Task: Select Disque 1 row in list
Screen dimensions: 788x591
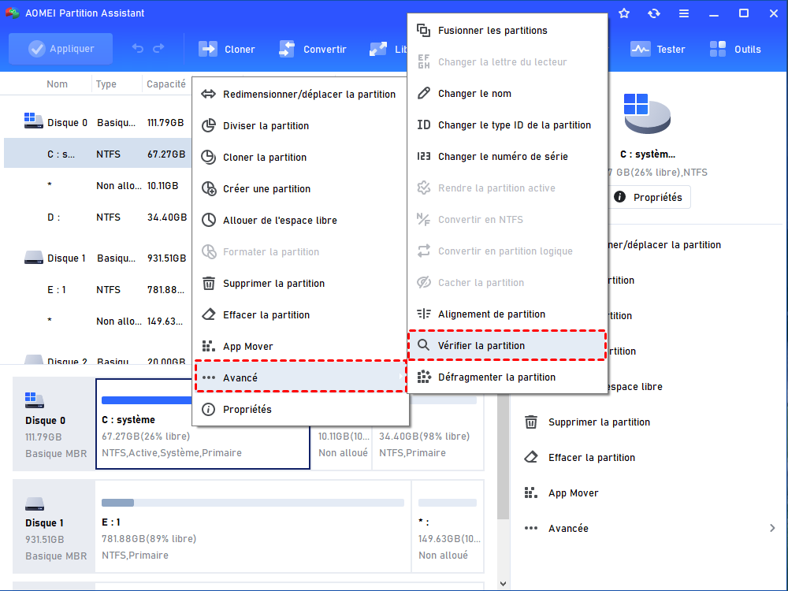Action: point(98,258)
